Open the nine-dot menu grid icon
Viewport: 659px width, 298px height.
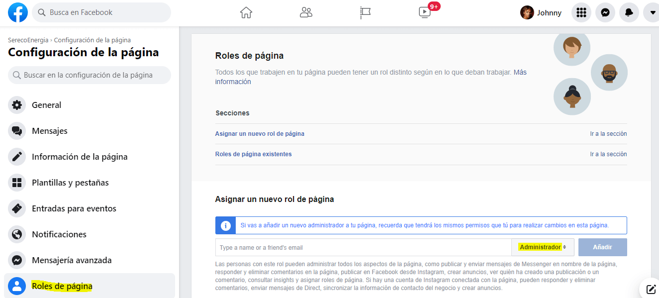coord(581,13)
